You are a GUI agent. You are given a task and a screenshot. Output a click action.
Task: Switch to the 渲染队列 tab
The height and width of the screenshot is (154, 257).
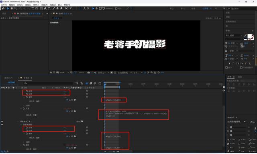[x=8, y=78]
